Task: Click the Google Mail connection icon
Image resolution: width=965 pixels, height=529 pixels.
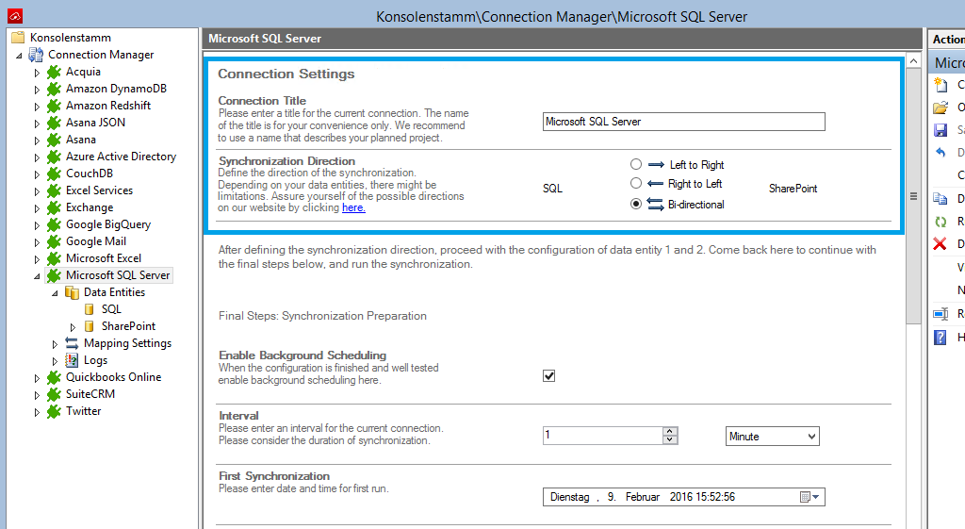Action: (54, 241)
